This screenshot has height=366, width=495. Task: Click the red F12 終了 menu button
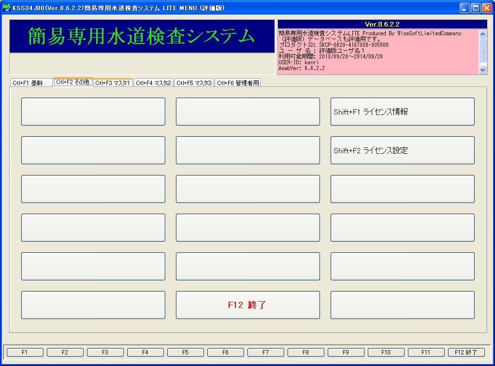(248, 305)
